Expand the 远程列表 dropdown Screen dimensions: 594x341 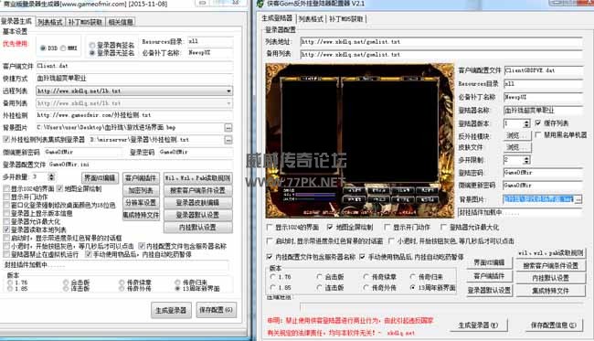(228, 91)
